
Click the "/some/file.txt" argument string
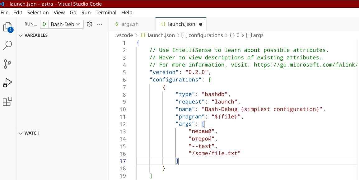tap(215, 154)
